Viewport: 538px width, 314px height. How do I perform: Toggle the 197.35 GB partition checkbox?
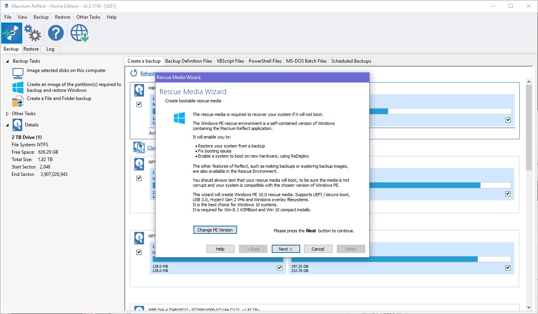[508, 268]
